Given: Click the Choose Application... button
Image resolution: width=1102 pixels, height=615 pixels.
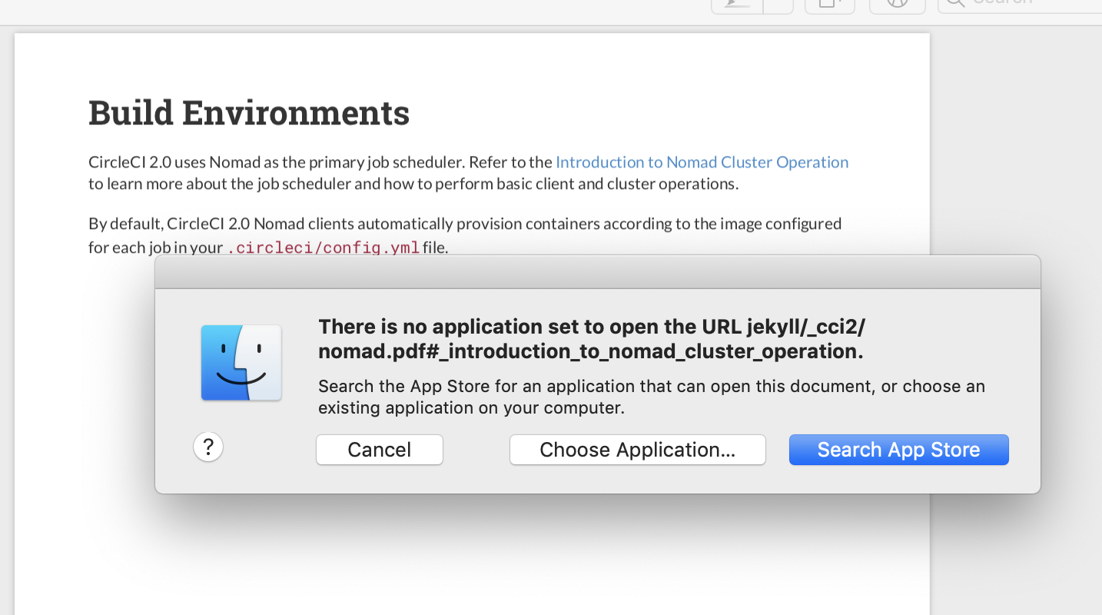Looking at the screenshot, I should point(637,449).
